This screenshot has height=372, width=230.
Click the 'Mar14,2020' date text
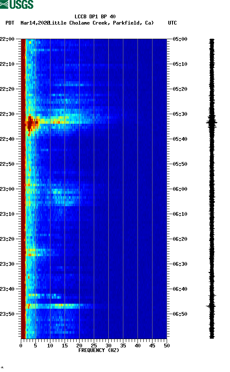[35, 23]
